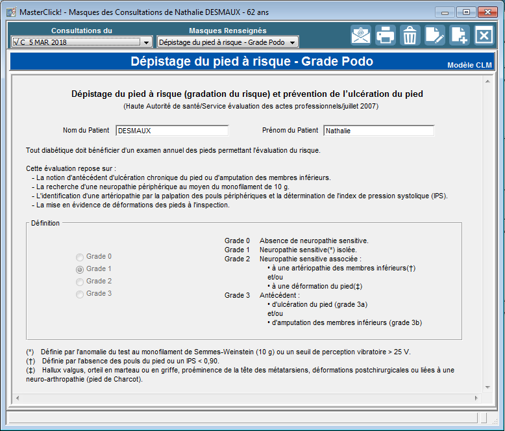The image size is (505, 431).
Task: Choose the Grade 3 option
Action: [x=80, y=294]
